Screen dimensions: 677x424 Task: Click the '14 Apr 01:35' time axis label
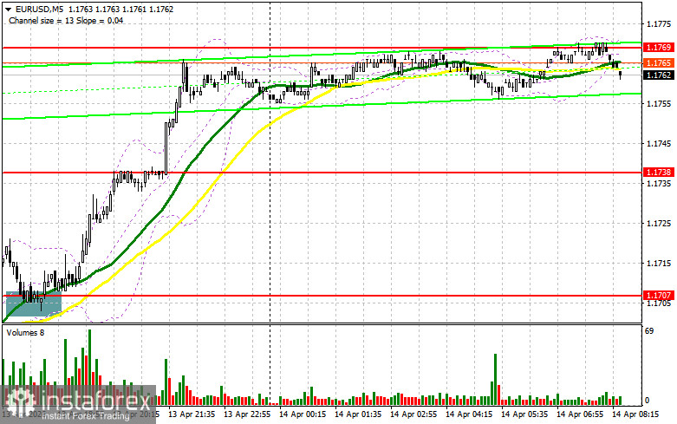coord(358,414)
